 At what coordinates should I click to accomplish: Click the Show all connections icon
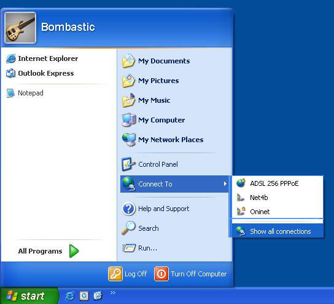241,231
